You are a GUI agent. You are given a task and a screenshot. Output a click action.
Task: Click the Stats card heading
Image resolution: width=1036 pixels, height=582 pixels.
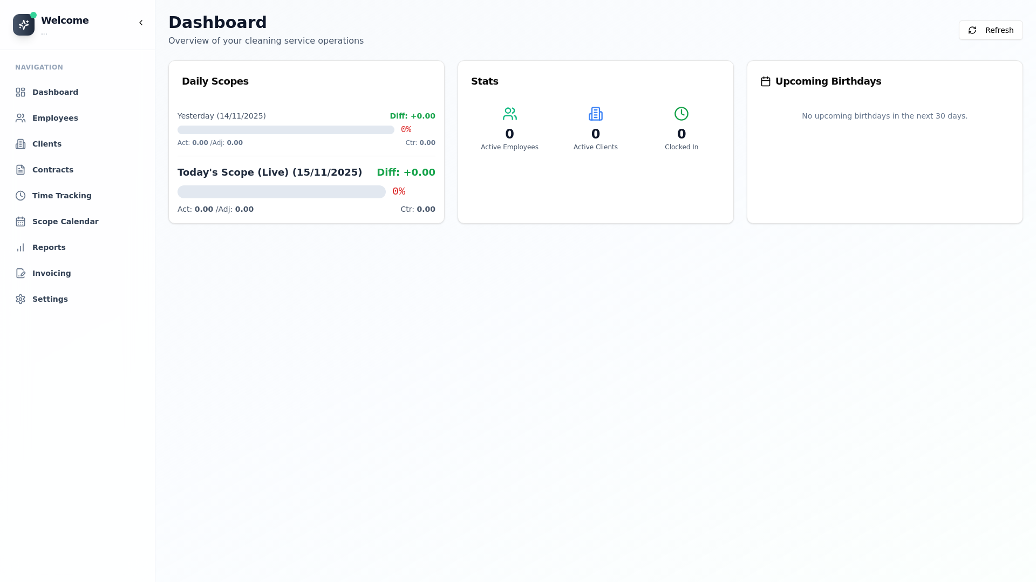[485, 81]
